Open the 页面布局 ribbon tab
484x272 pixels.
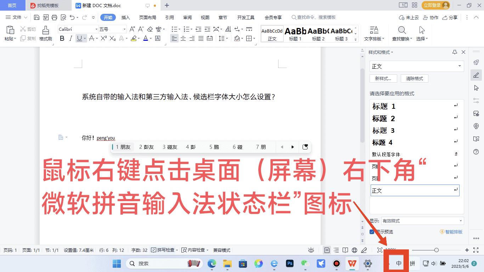tap(148, 17)
